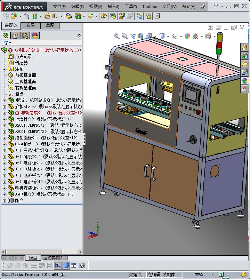250x279 pixels.
Task: Select the 原点 origin item
Action: tap(19, 94)
